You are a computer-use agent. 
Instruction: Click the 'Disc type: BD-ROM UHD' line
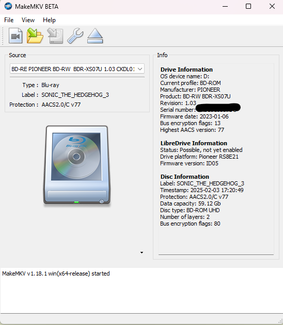point(190,210)
